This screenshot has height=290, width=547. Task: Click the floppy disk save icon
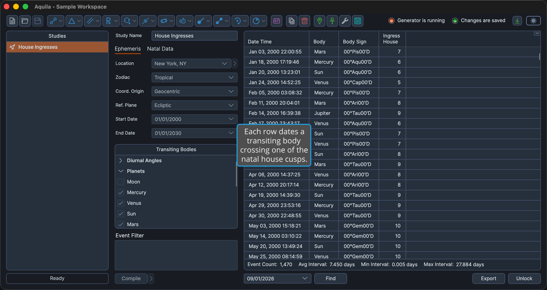click(x=38, y=21)
